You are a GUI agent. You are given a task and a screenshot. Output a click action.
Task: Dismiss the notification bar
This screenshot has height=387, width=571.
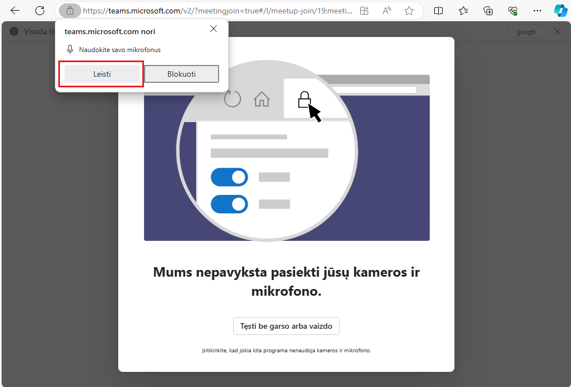tap(558, 31)
